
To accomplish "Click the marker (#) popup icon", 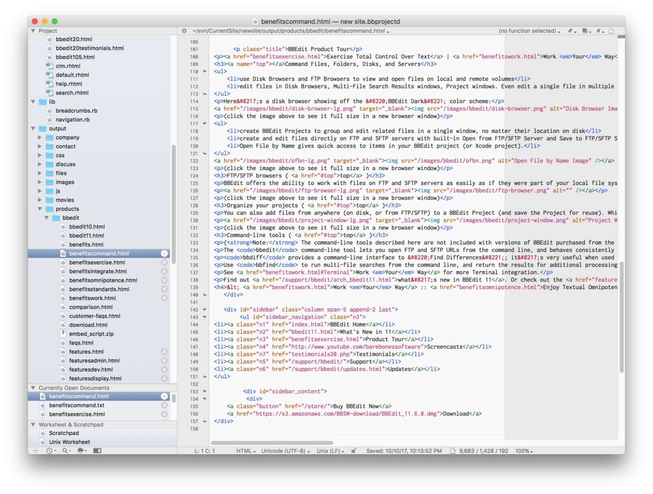I will point(600,31).
